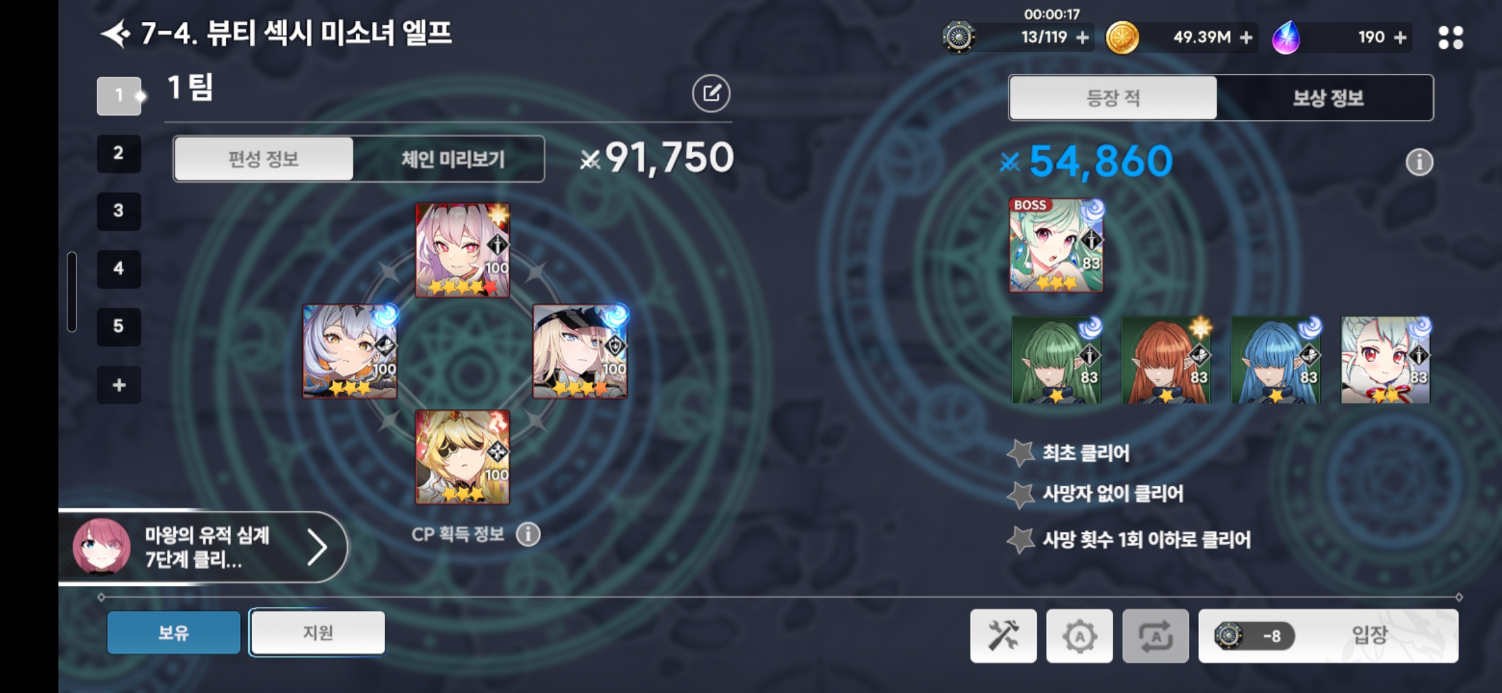The height and width of the screenshot is (693, 1502).
Task: Select the 체인 미리보기 tab
Action: 452,158
